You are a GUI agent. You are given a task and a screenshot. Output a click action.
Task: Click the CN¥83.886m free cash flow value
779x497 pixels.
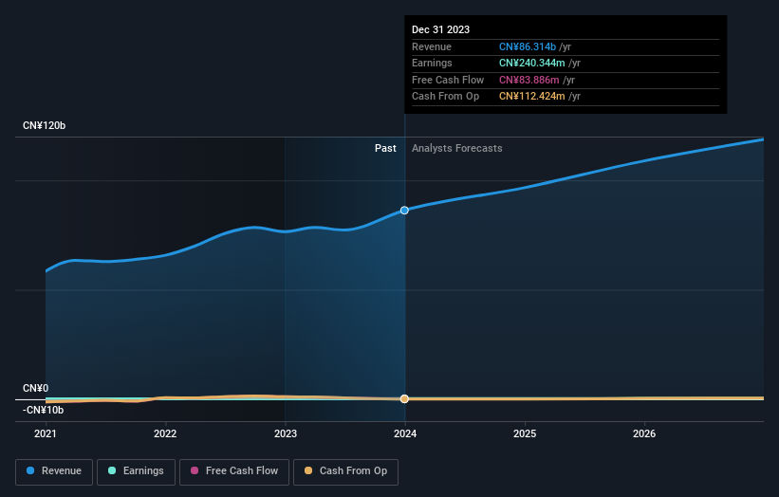pyautogui.click(x=529, y=80)
